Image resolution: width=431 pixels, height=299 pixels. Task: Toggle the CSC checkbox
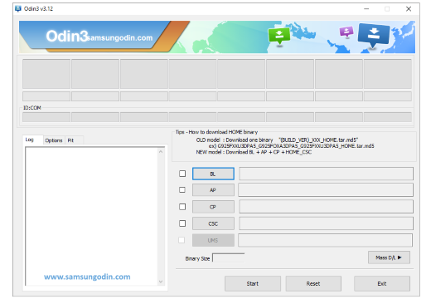[x=182, y=223]
